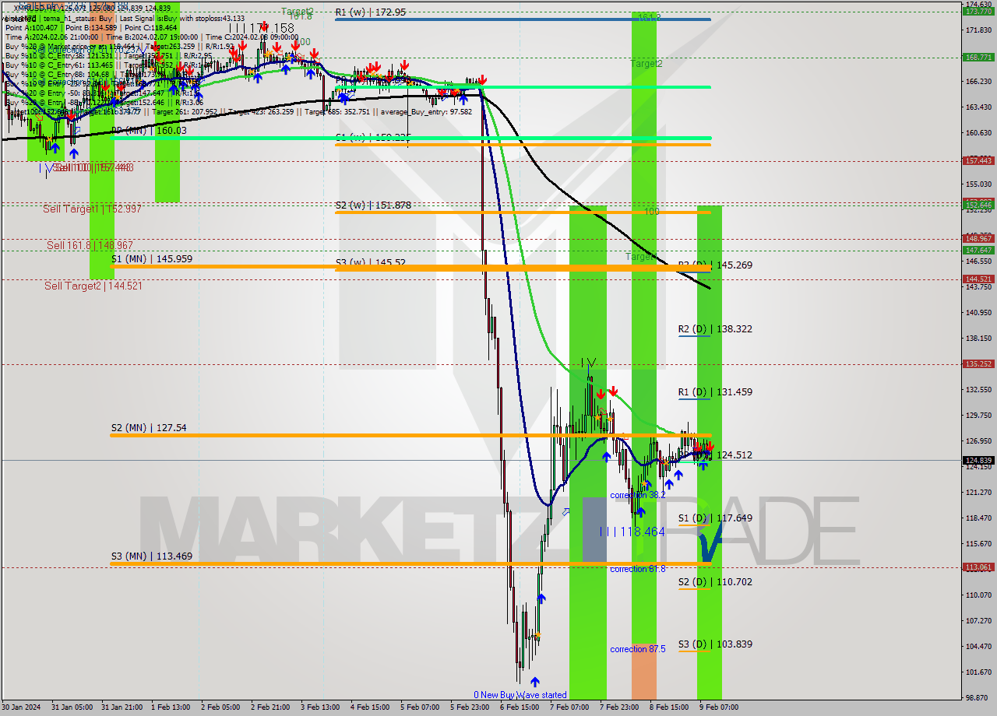The image size is (997, 716).
Task: Click the green 168.771 price tag
Action: tap(978, 57)
